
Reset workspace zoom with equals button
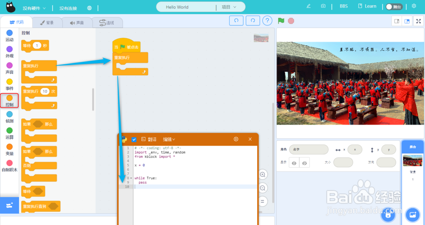[262, 201]
